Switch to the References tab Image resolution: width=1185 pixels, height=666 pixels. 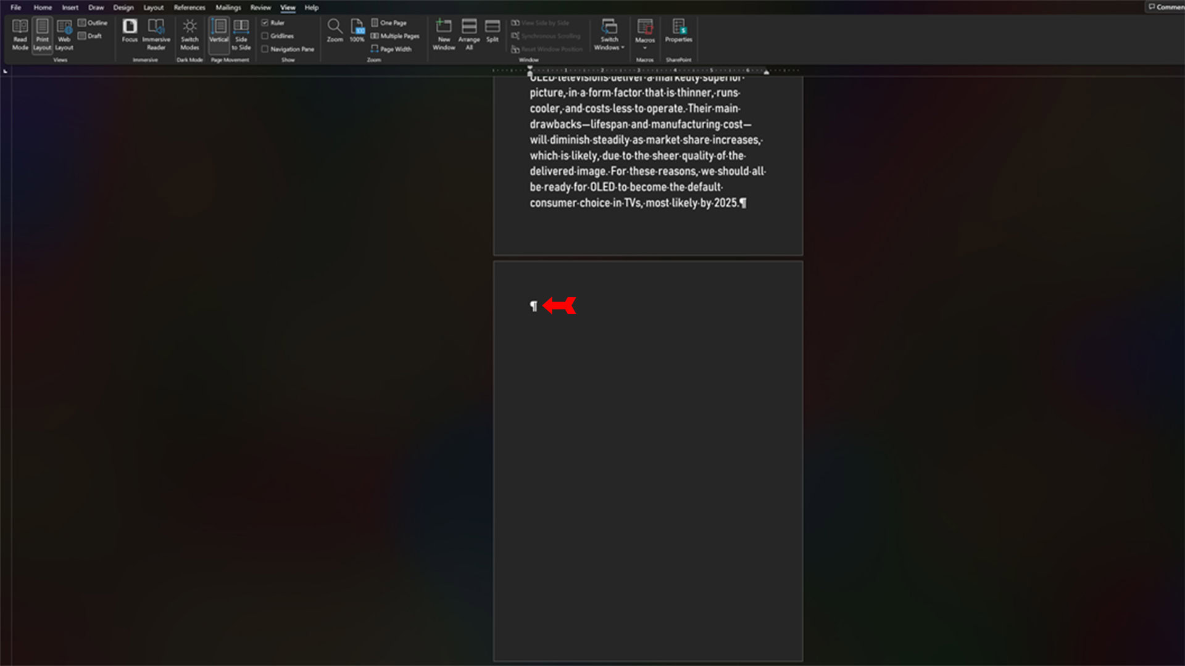[x=189, y=7]
